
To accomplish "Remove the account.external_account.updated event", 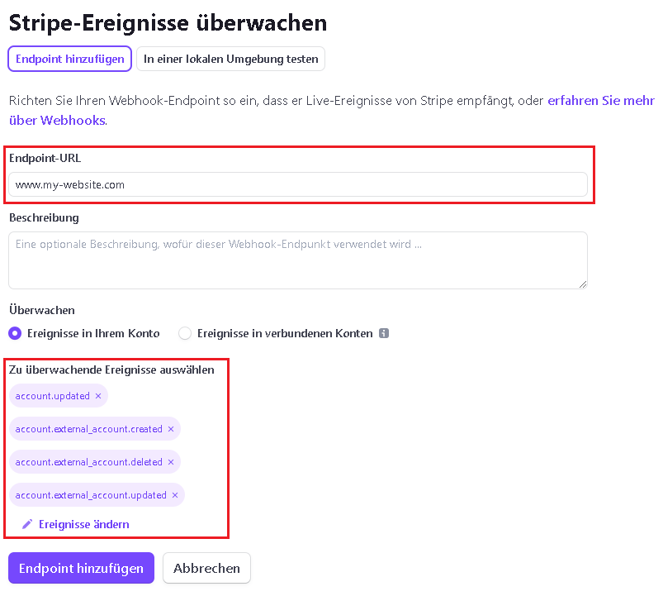I will coord(175,495).
